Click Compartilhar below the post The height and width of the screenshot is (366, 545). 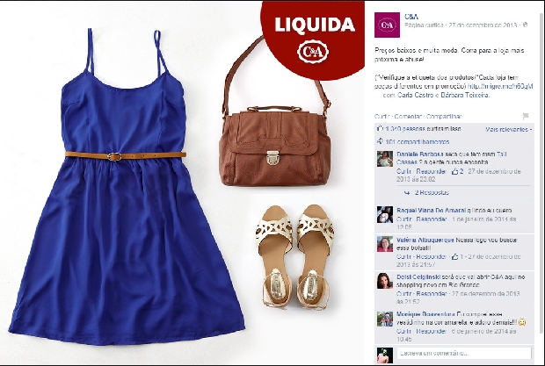click(x=444, y=116)
